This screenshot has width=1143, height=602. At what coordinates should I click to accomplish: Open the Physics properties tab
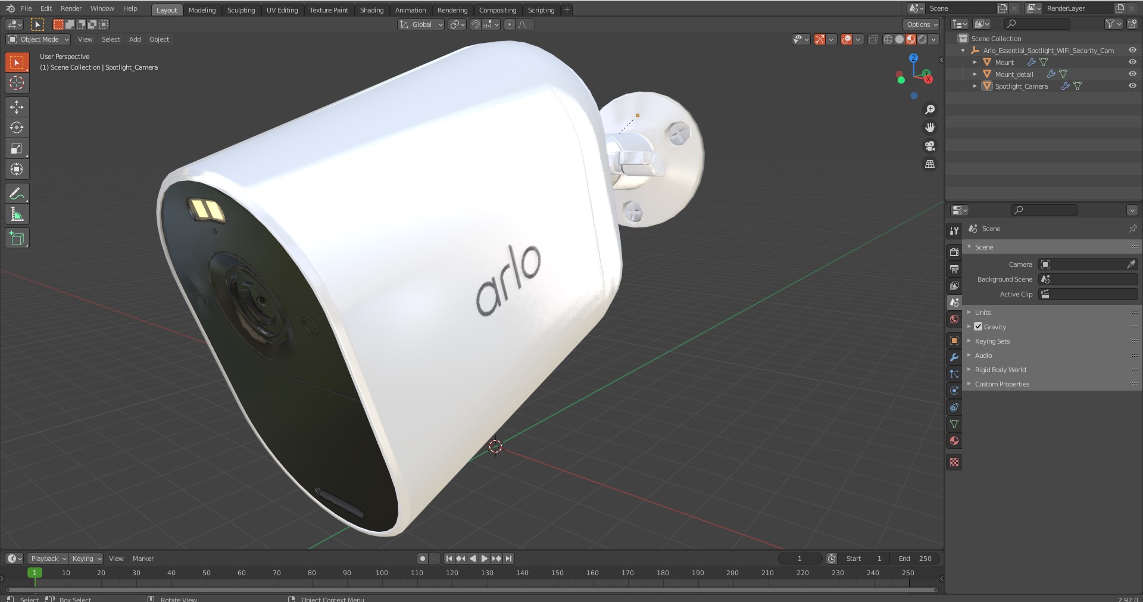[954, 391]
